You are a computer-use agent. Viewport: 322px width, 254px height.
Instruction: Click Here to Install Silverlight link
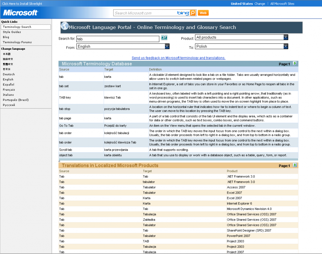coord(22,4)
